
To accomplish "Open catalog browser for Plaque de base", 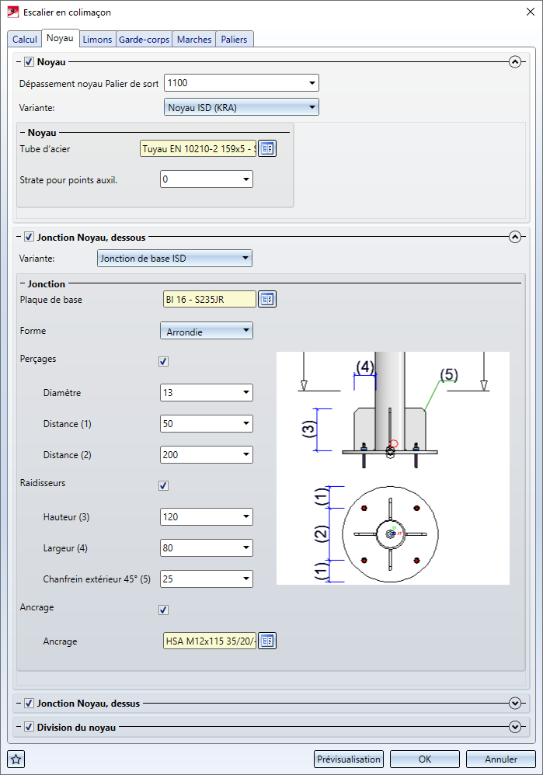I will click(x=267, y=299).
